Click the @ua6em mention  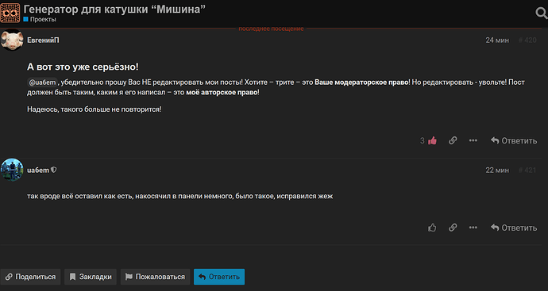42,82
